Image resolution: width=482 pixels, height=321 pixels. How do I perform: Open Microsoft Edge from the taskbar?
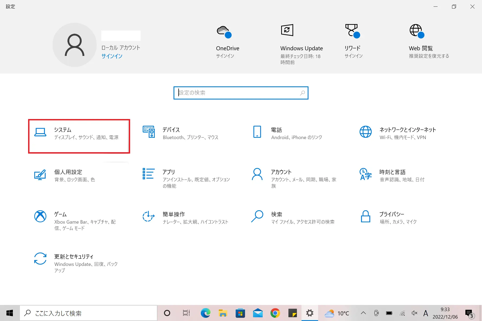click(206, 313)
